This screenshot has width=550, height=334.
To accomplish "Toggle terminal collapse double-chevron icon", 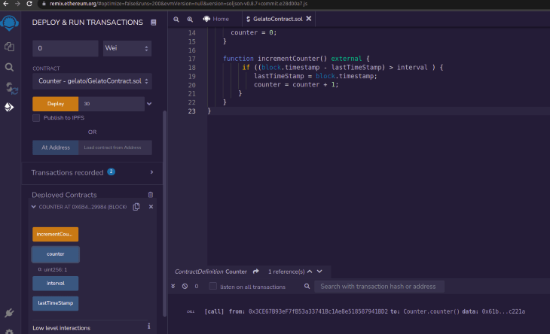I will [173, 286].
